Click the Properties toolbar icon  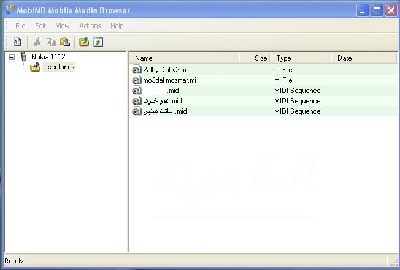coord(18,42)
